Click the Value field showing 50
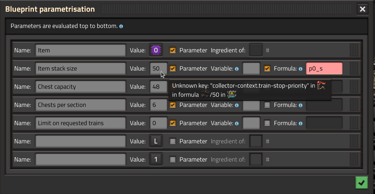Viewport: 375px width, 194px height. coord(159,68)
